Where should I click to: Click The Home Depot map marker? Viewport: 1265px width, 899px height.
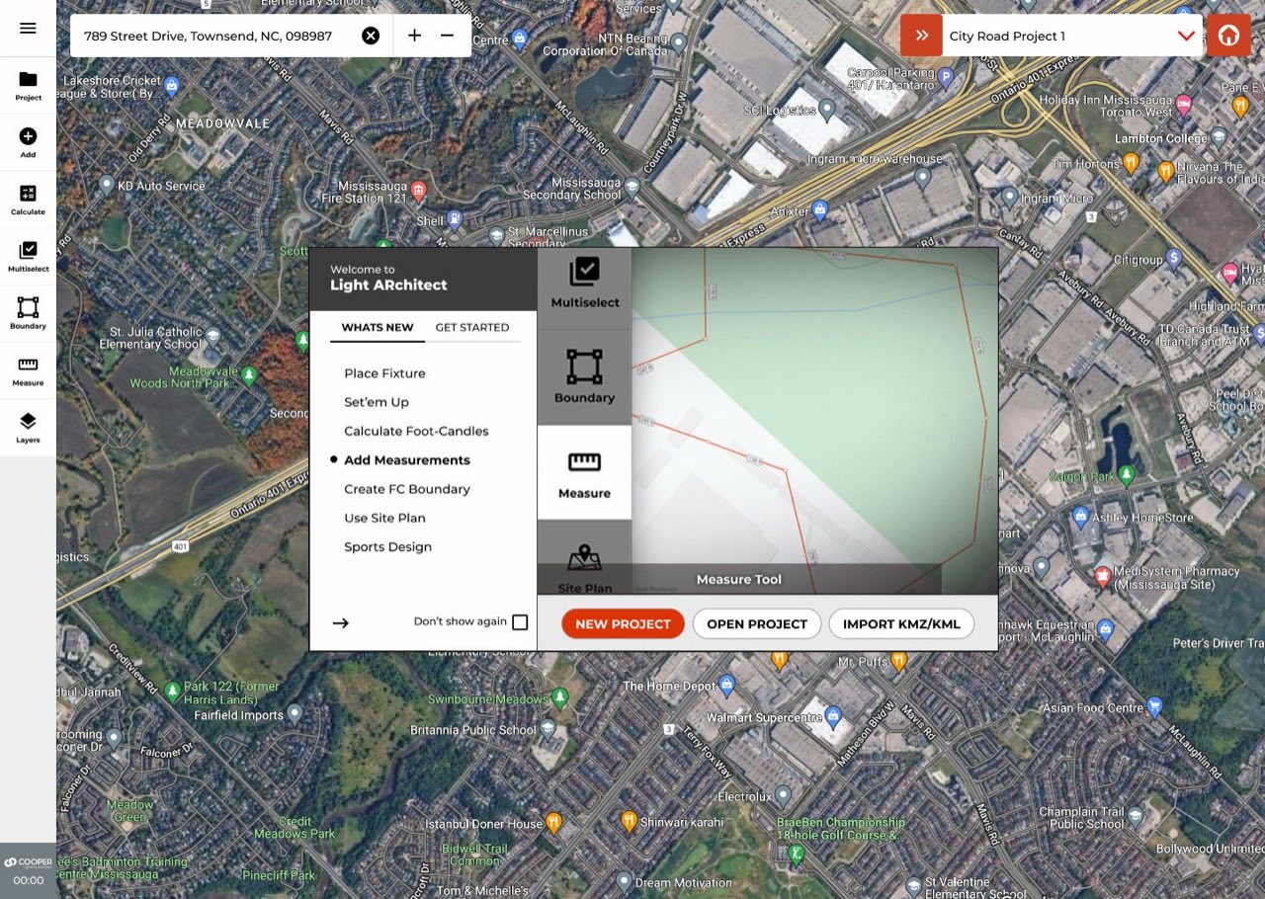(727, 684)
